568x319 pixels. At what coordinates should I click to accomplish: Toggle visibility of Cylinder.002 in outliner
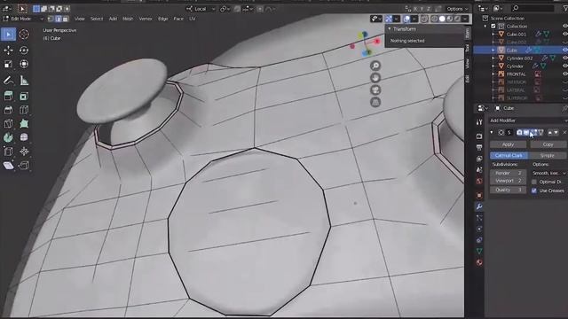pos(564,58)
